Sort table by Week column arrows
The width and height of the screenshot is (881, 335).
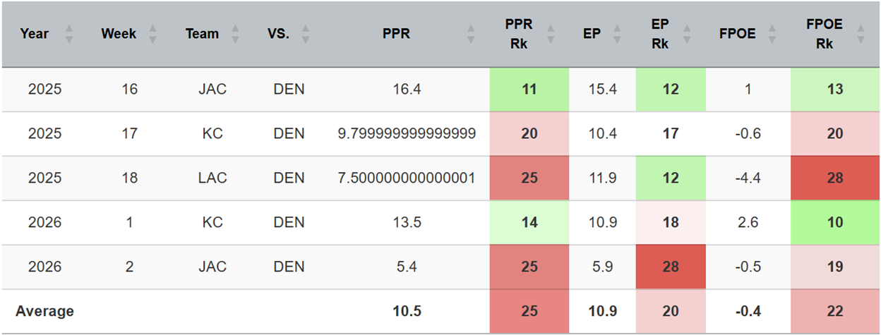pos(153,34)
